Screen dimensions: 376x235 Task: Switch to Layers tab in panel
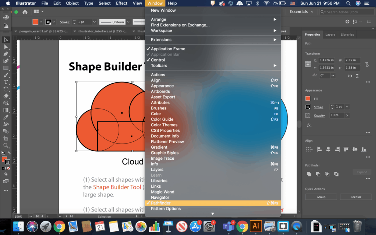(330, 35)
